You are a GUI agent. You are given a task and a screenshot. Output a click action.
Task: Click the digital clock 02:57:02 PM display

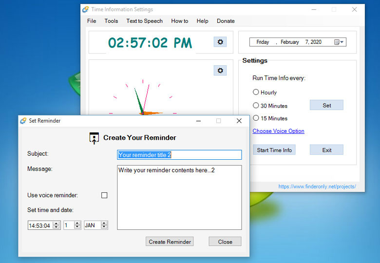click(150, 43)
